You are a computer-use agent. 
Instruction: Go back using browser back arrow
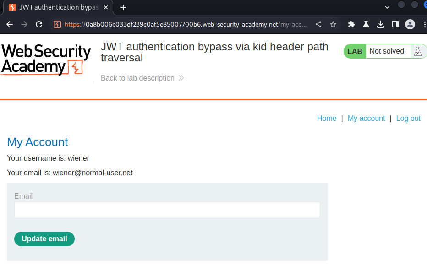point(10,24)
